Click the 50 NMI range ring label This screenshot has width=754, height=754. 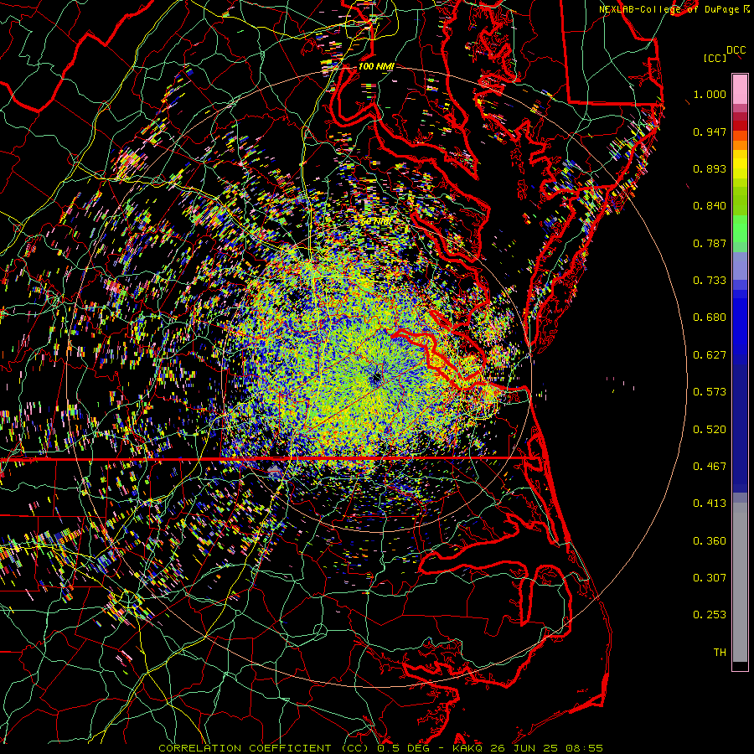376,221
